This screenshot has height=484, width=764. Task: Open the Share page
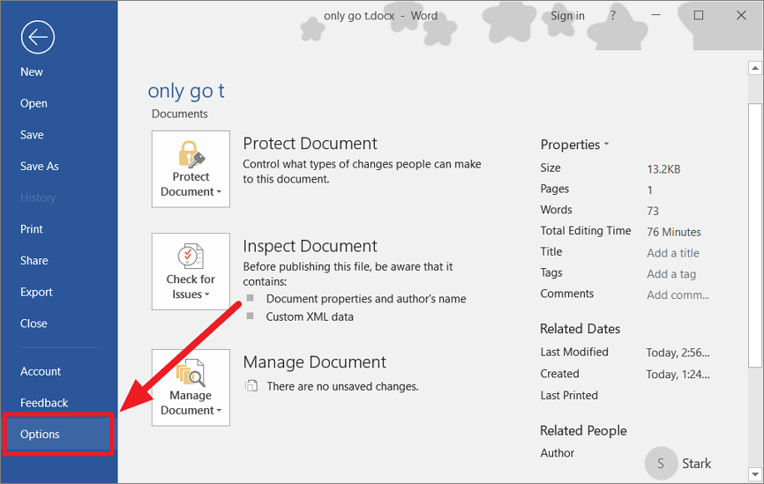pyautogui.click(x=34, y=260)
